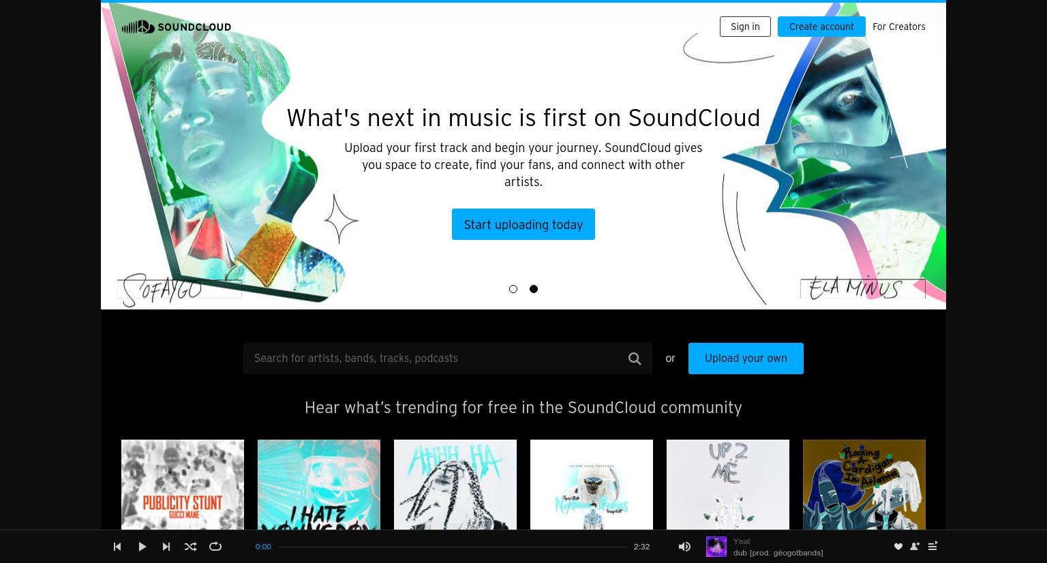Mute the volume speaker icon

tap(684, 547)
